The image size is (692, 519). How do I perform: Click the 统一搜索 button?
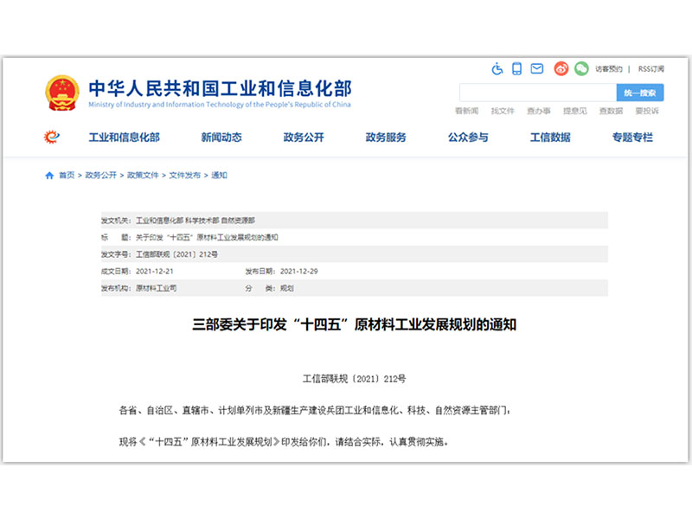[640, 93]
